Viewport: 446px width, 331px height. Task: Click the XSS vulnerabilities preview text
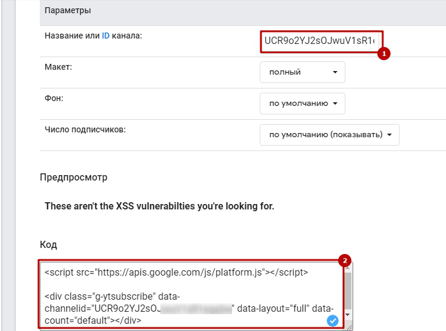click(159, 206)
